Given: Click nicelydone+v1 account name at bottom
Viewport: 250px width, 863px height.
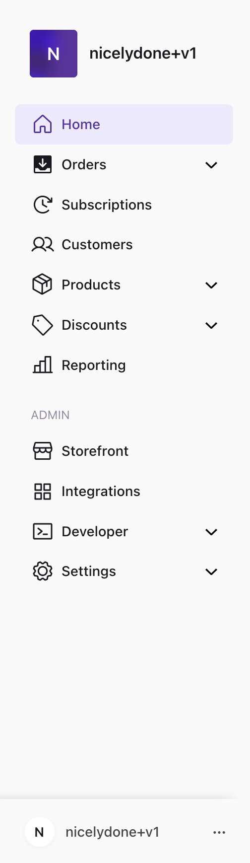Looking at the screenshot, I should pos(113,832).
